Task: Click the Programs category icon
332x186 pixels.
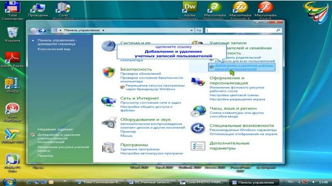Action: pos(108,148)
